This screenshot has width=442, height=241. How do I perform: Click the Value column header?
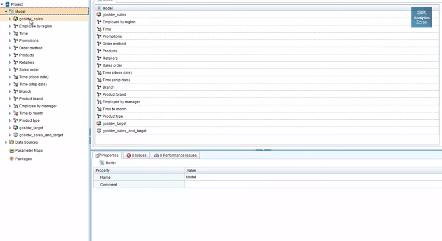tap(314, 171)
